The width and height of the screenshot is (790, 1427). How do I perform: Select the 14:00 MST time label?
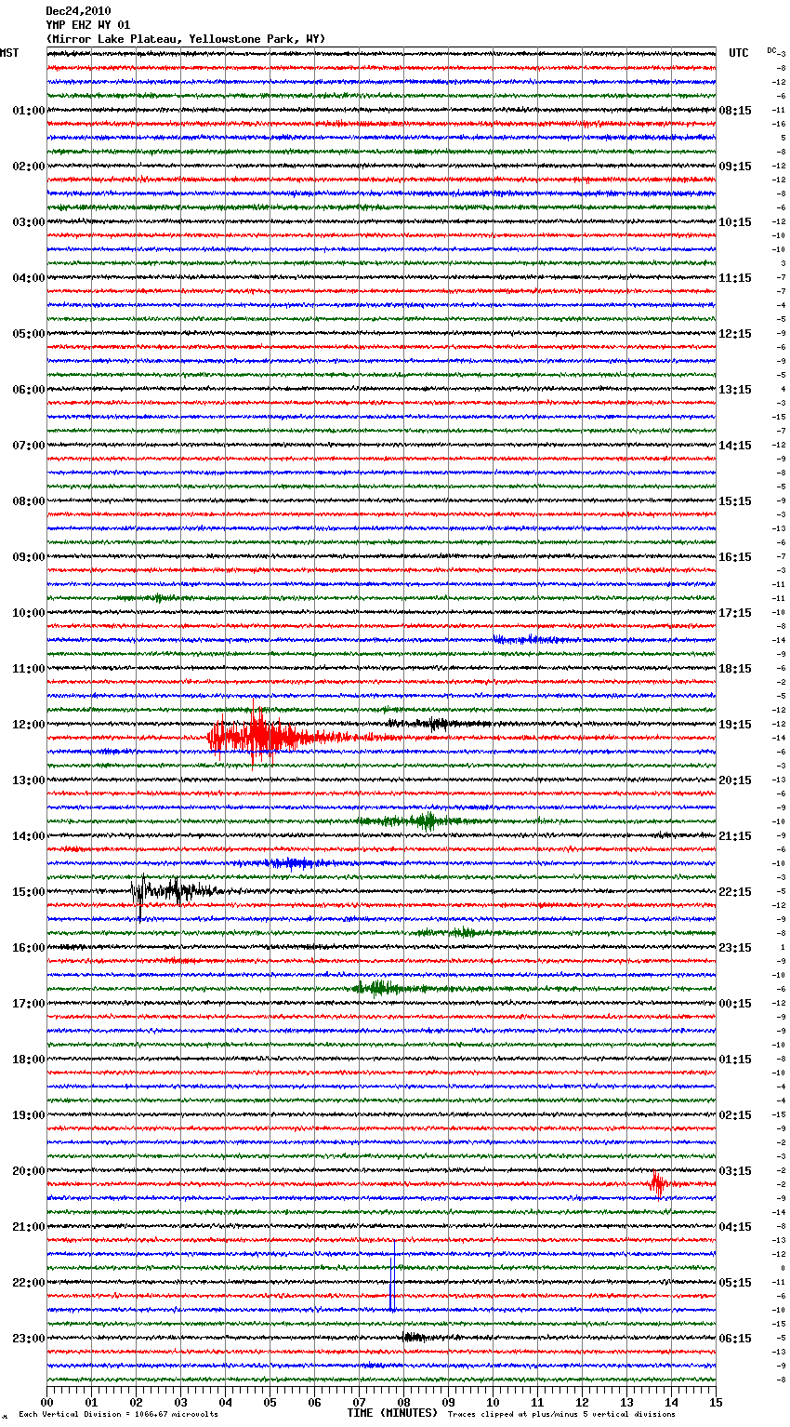(29, 836)
